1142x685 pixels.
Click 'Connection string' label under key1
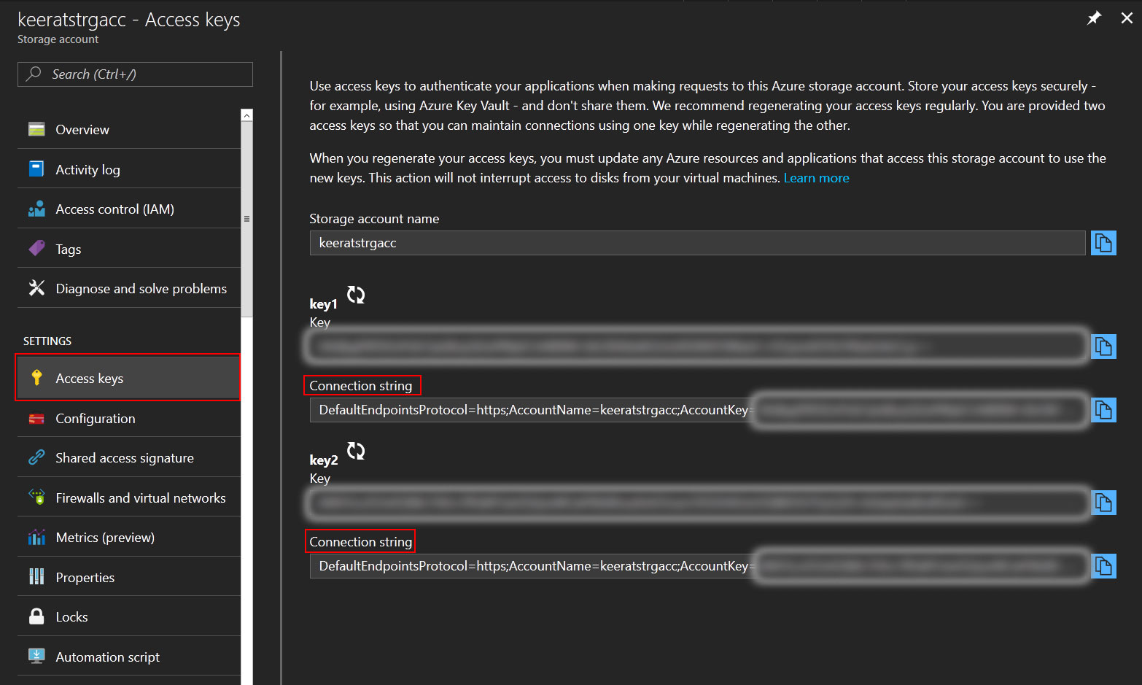[361, 385]
